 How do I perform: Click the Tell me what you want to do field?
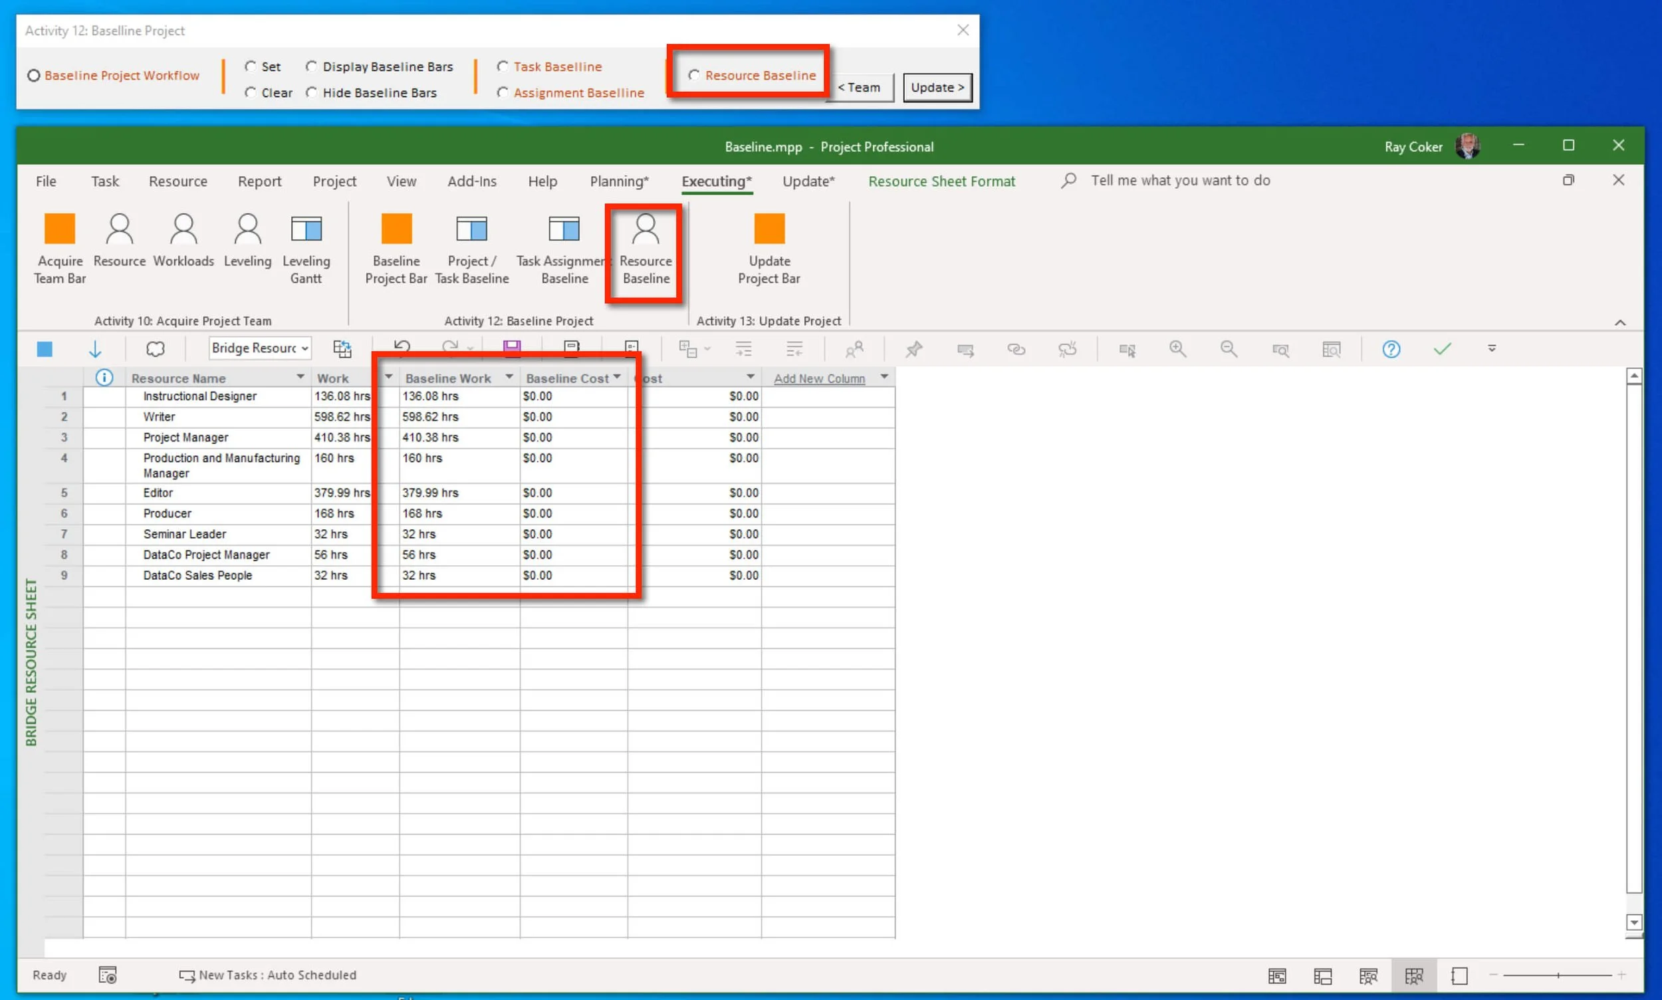pos(1180,181)
